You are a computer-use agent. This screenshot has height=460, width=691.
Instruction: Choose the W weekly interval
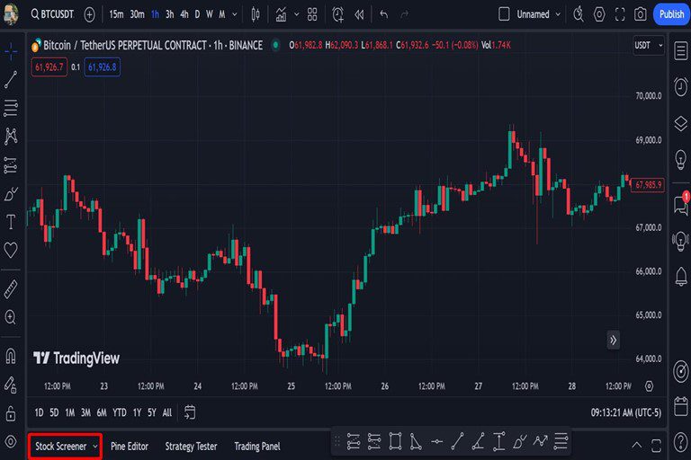210,14
